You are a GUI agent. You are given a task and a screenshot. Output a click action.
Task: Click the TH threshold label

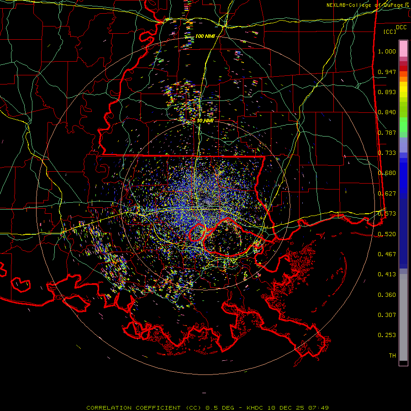pyautogui.click(x=392, y=356)
